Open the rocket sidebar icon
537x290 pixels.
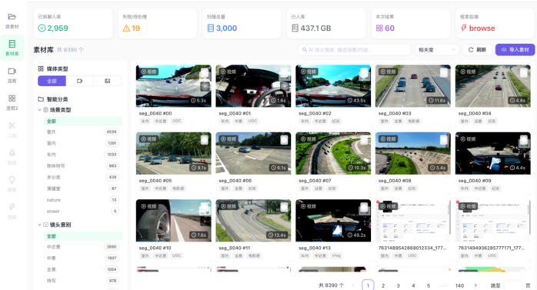(12, 153)
